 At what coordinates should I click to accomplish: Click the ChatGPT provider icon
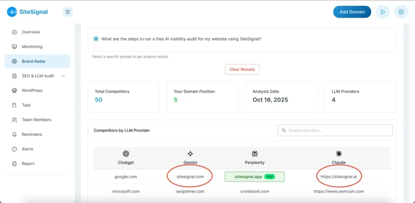(126, 154)
